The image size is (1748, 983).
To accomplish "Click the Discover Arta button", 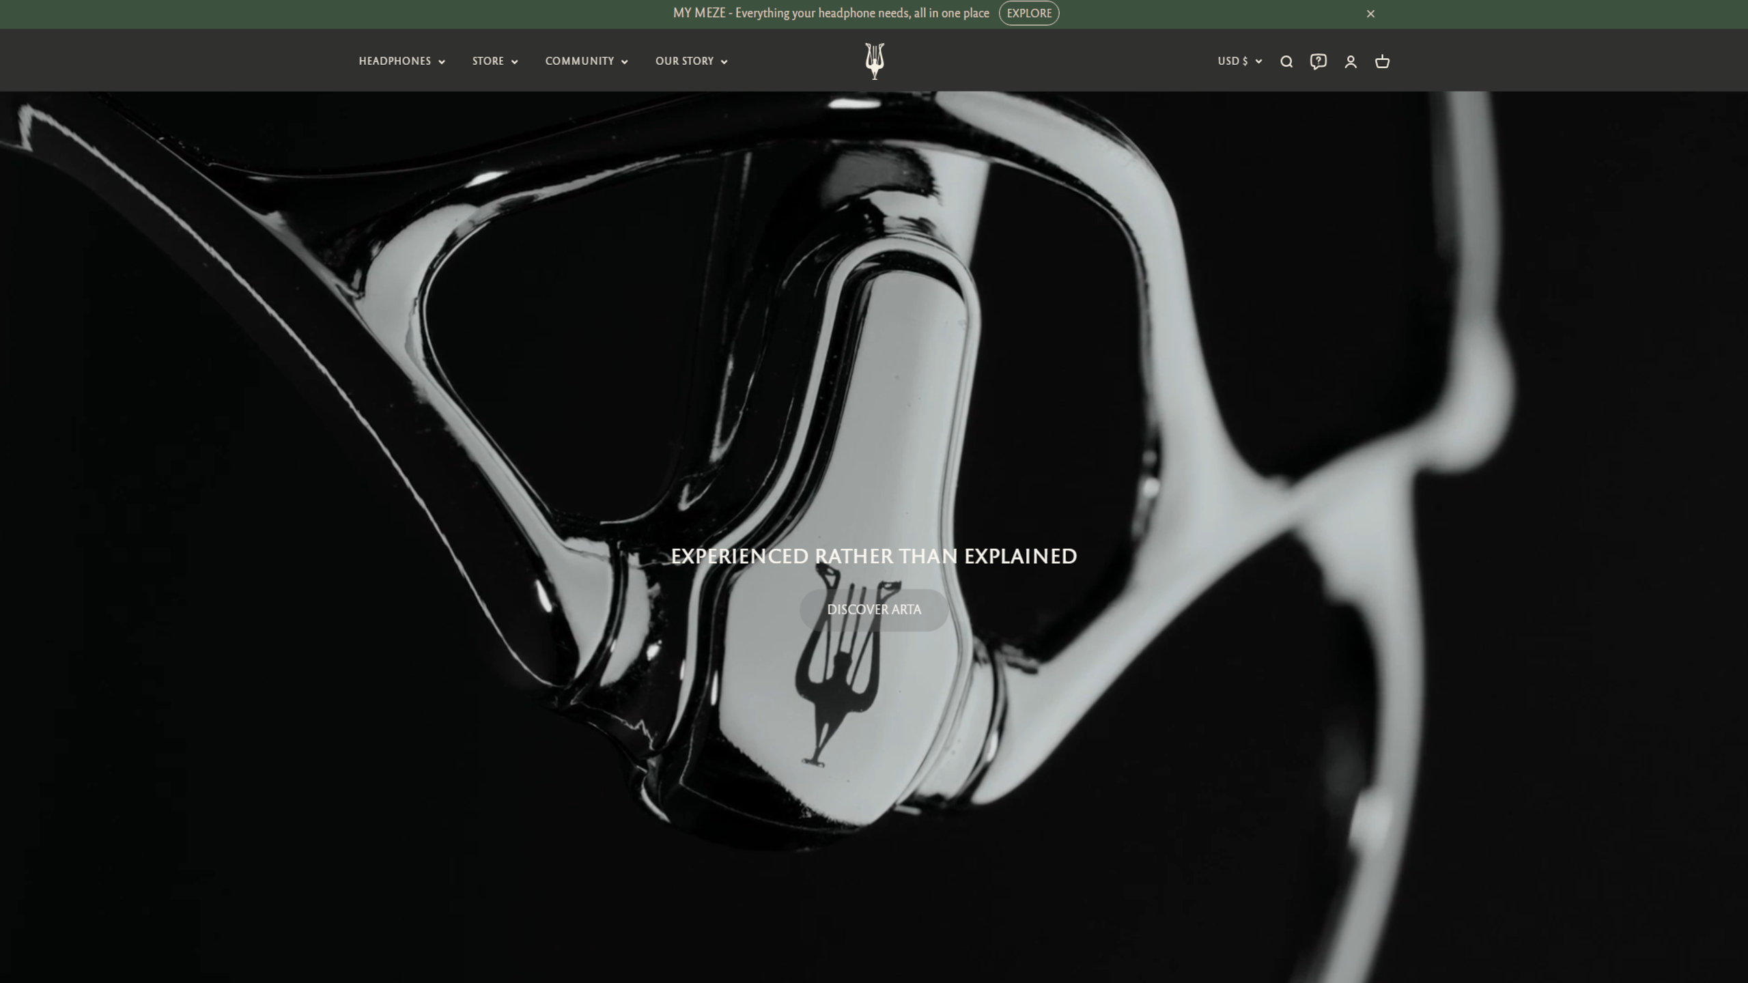I will click(x=874, y=610).
